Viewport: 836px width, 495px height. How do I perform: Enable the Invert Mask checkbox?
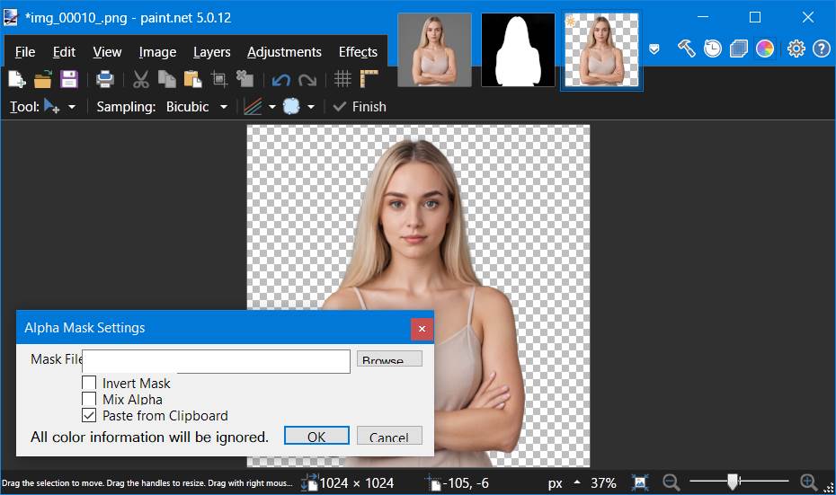click(x=89, y=383)
